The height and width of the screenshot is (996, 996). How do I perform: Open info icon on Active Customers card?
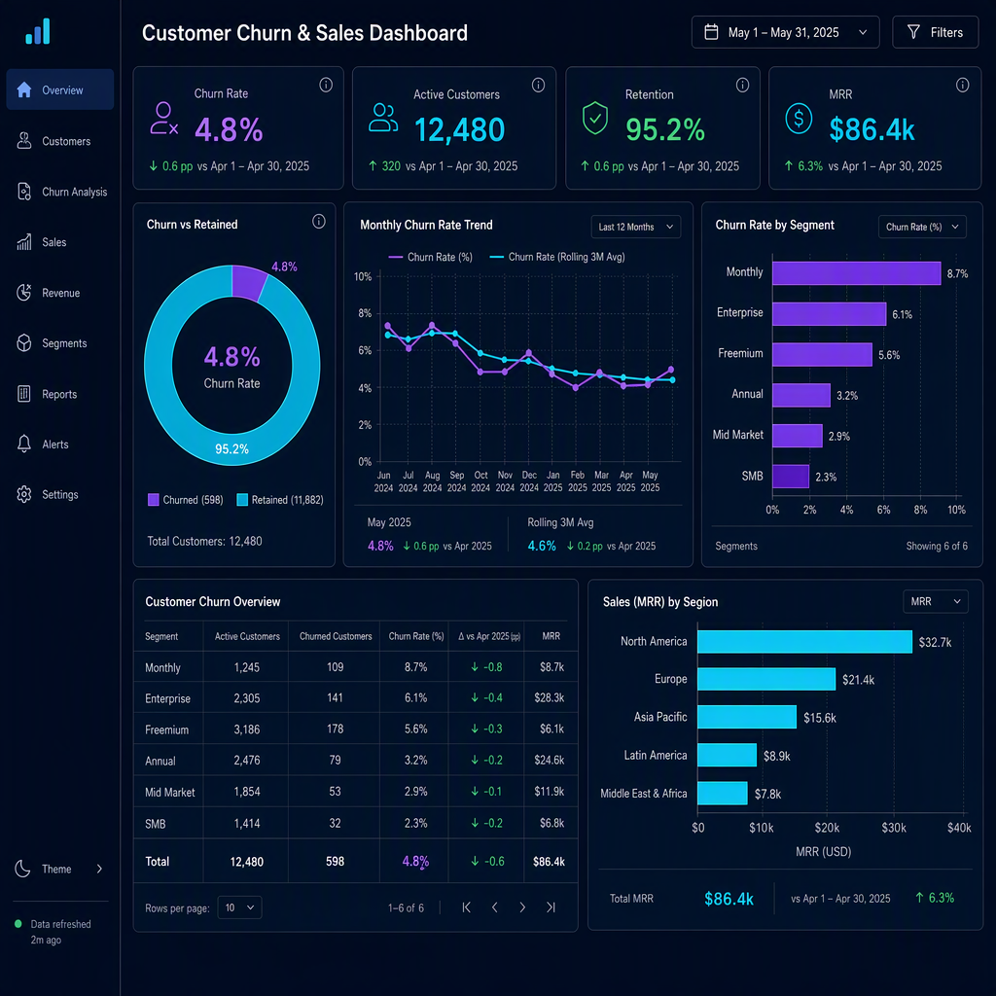pos(538,86)
